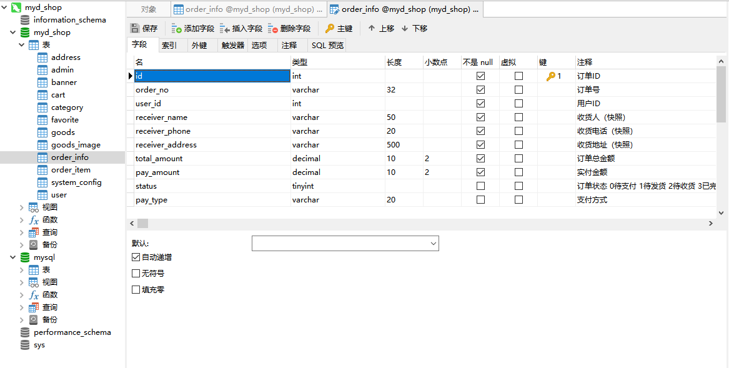
Task: Collapse the mysql database node
Action: (13, 257)
